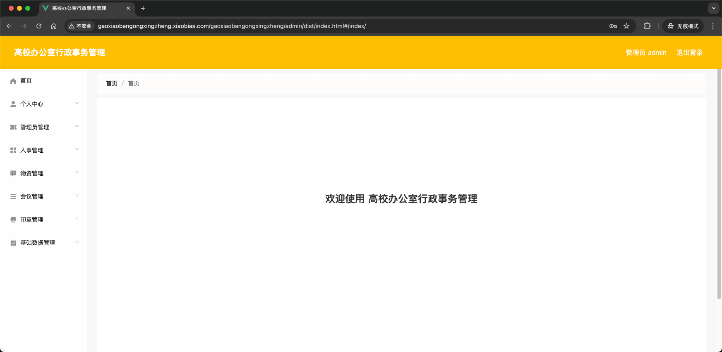Open a new browser tab
Viewport: 722px width, 352px height.
point(143,8)
